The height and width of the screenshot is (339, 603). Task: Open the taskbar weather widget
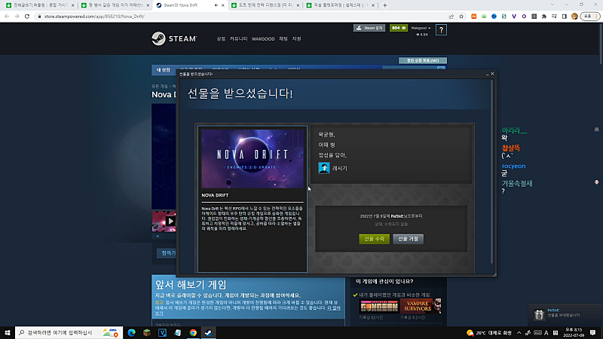point(489,333)
